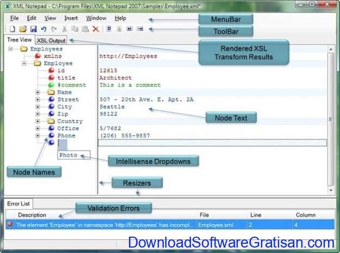This screenshot has width=340, height=253.
Task: Click the Employees root folder icon
Action: tap(23, 48)
